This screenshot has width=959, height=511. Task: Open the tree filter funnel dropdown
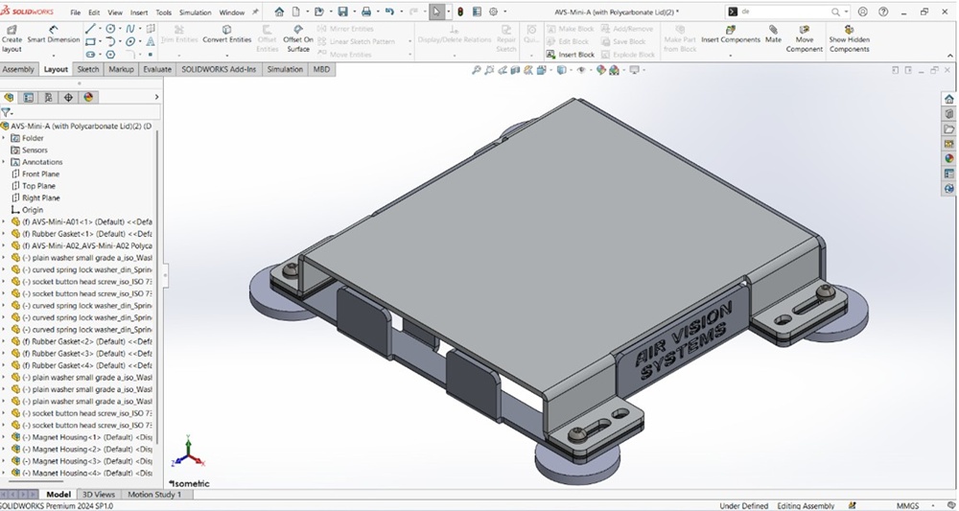coord(7,112)
